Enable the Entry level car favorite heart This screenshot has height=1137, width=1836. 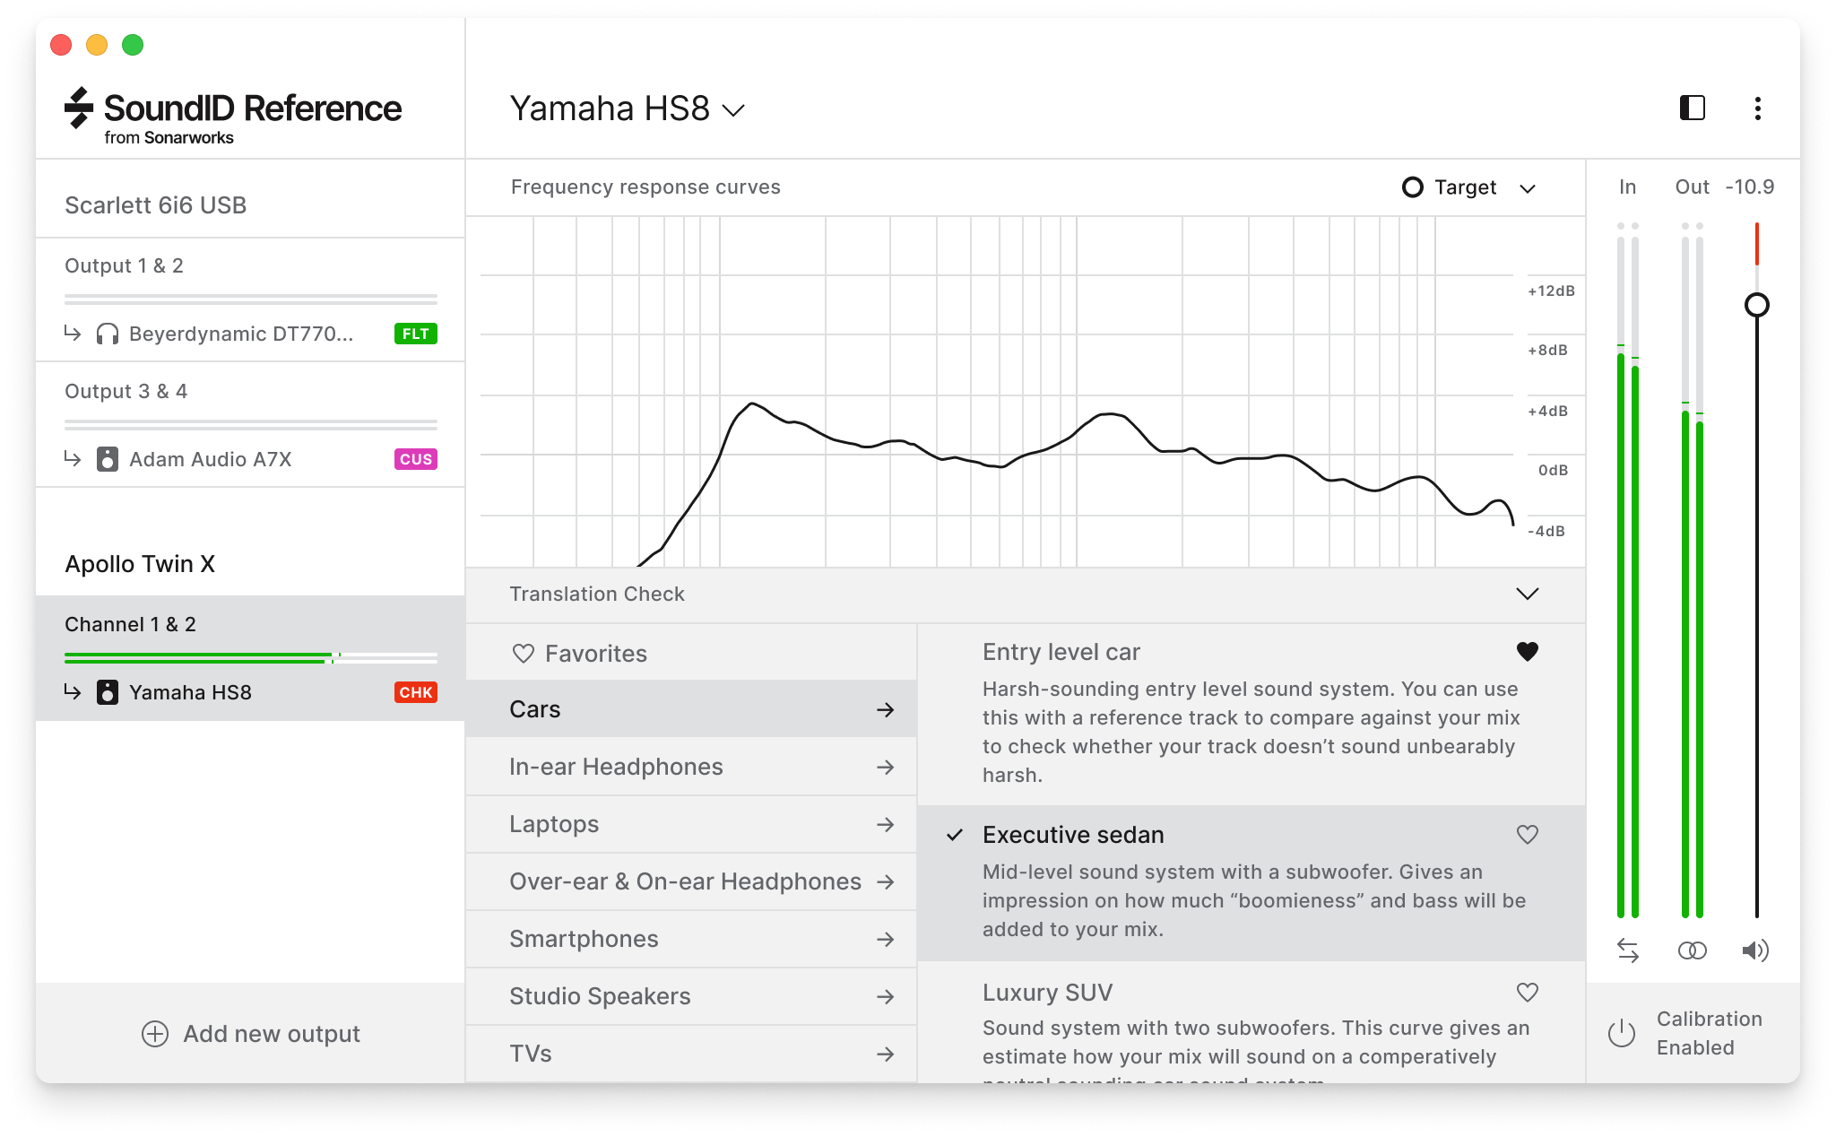(1524, 652)
